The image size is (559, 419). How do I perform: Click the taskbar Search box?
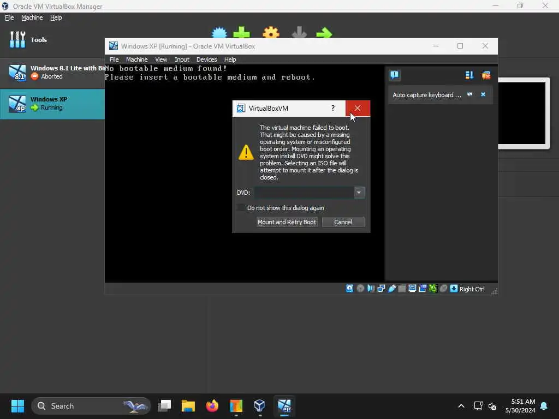(x=91, y=406)
